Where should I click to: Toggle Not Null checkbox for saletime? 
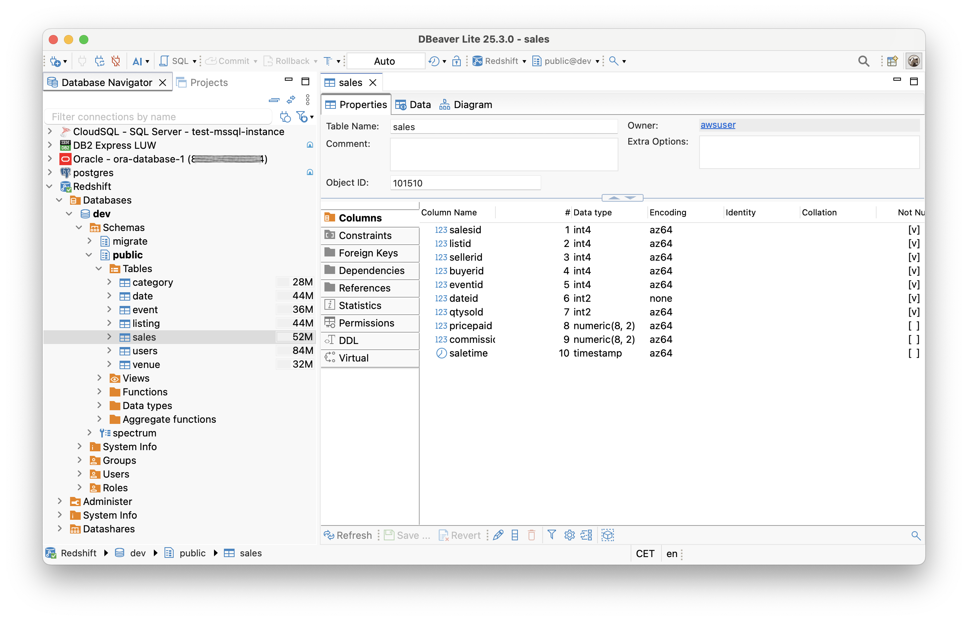tap(913, 353)
